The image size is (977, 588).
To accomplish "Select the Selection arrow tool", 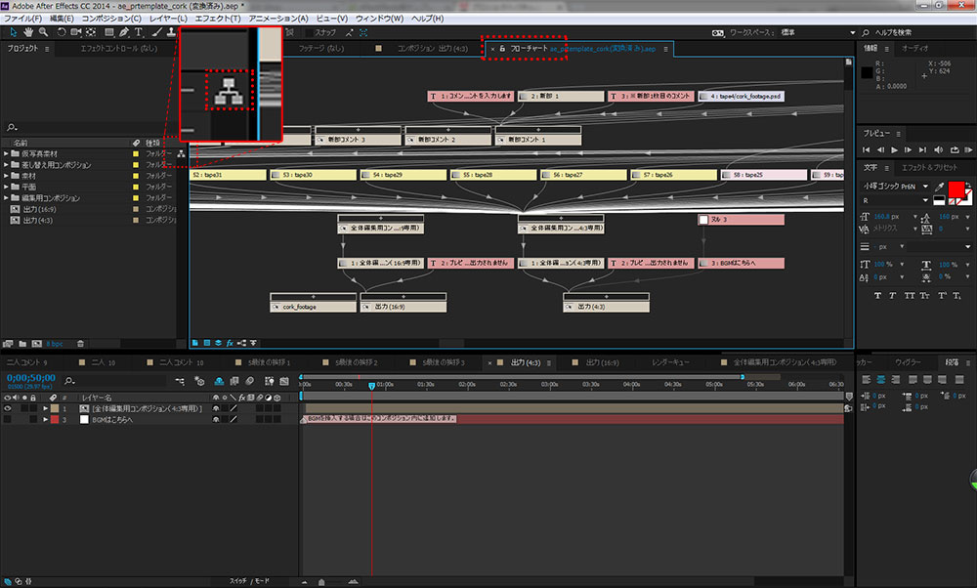I will tap(13, 32).
